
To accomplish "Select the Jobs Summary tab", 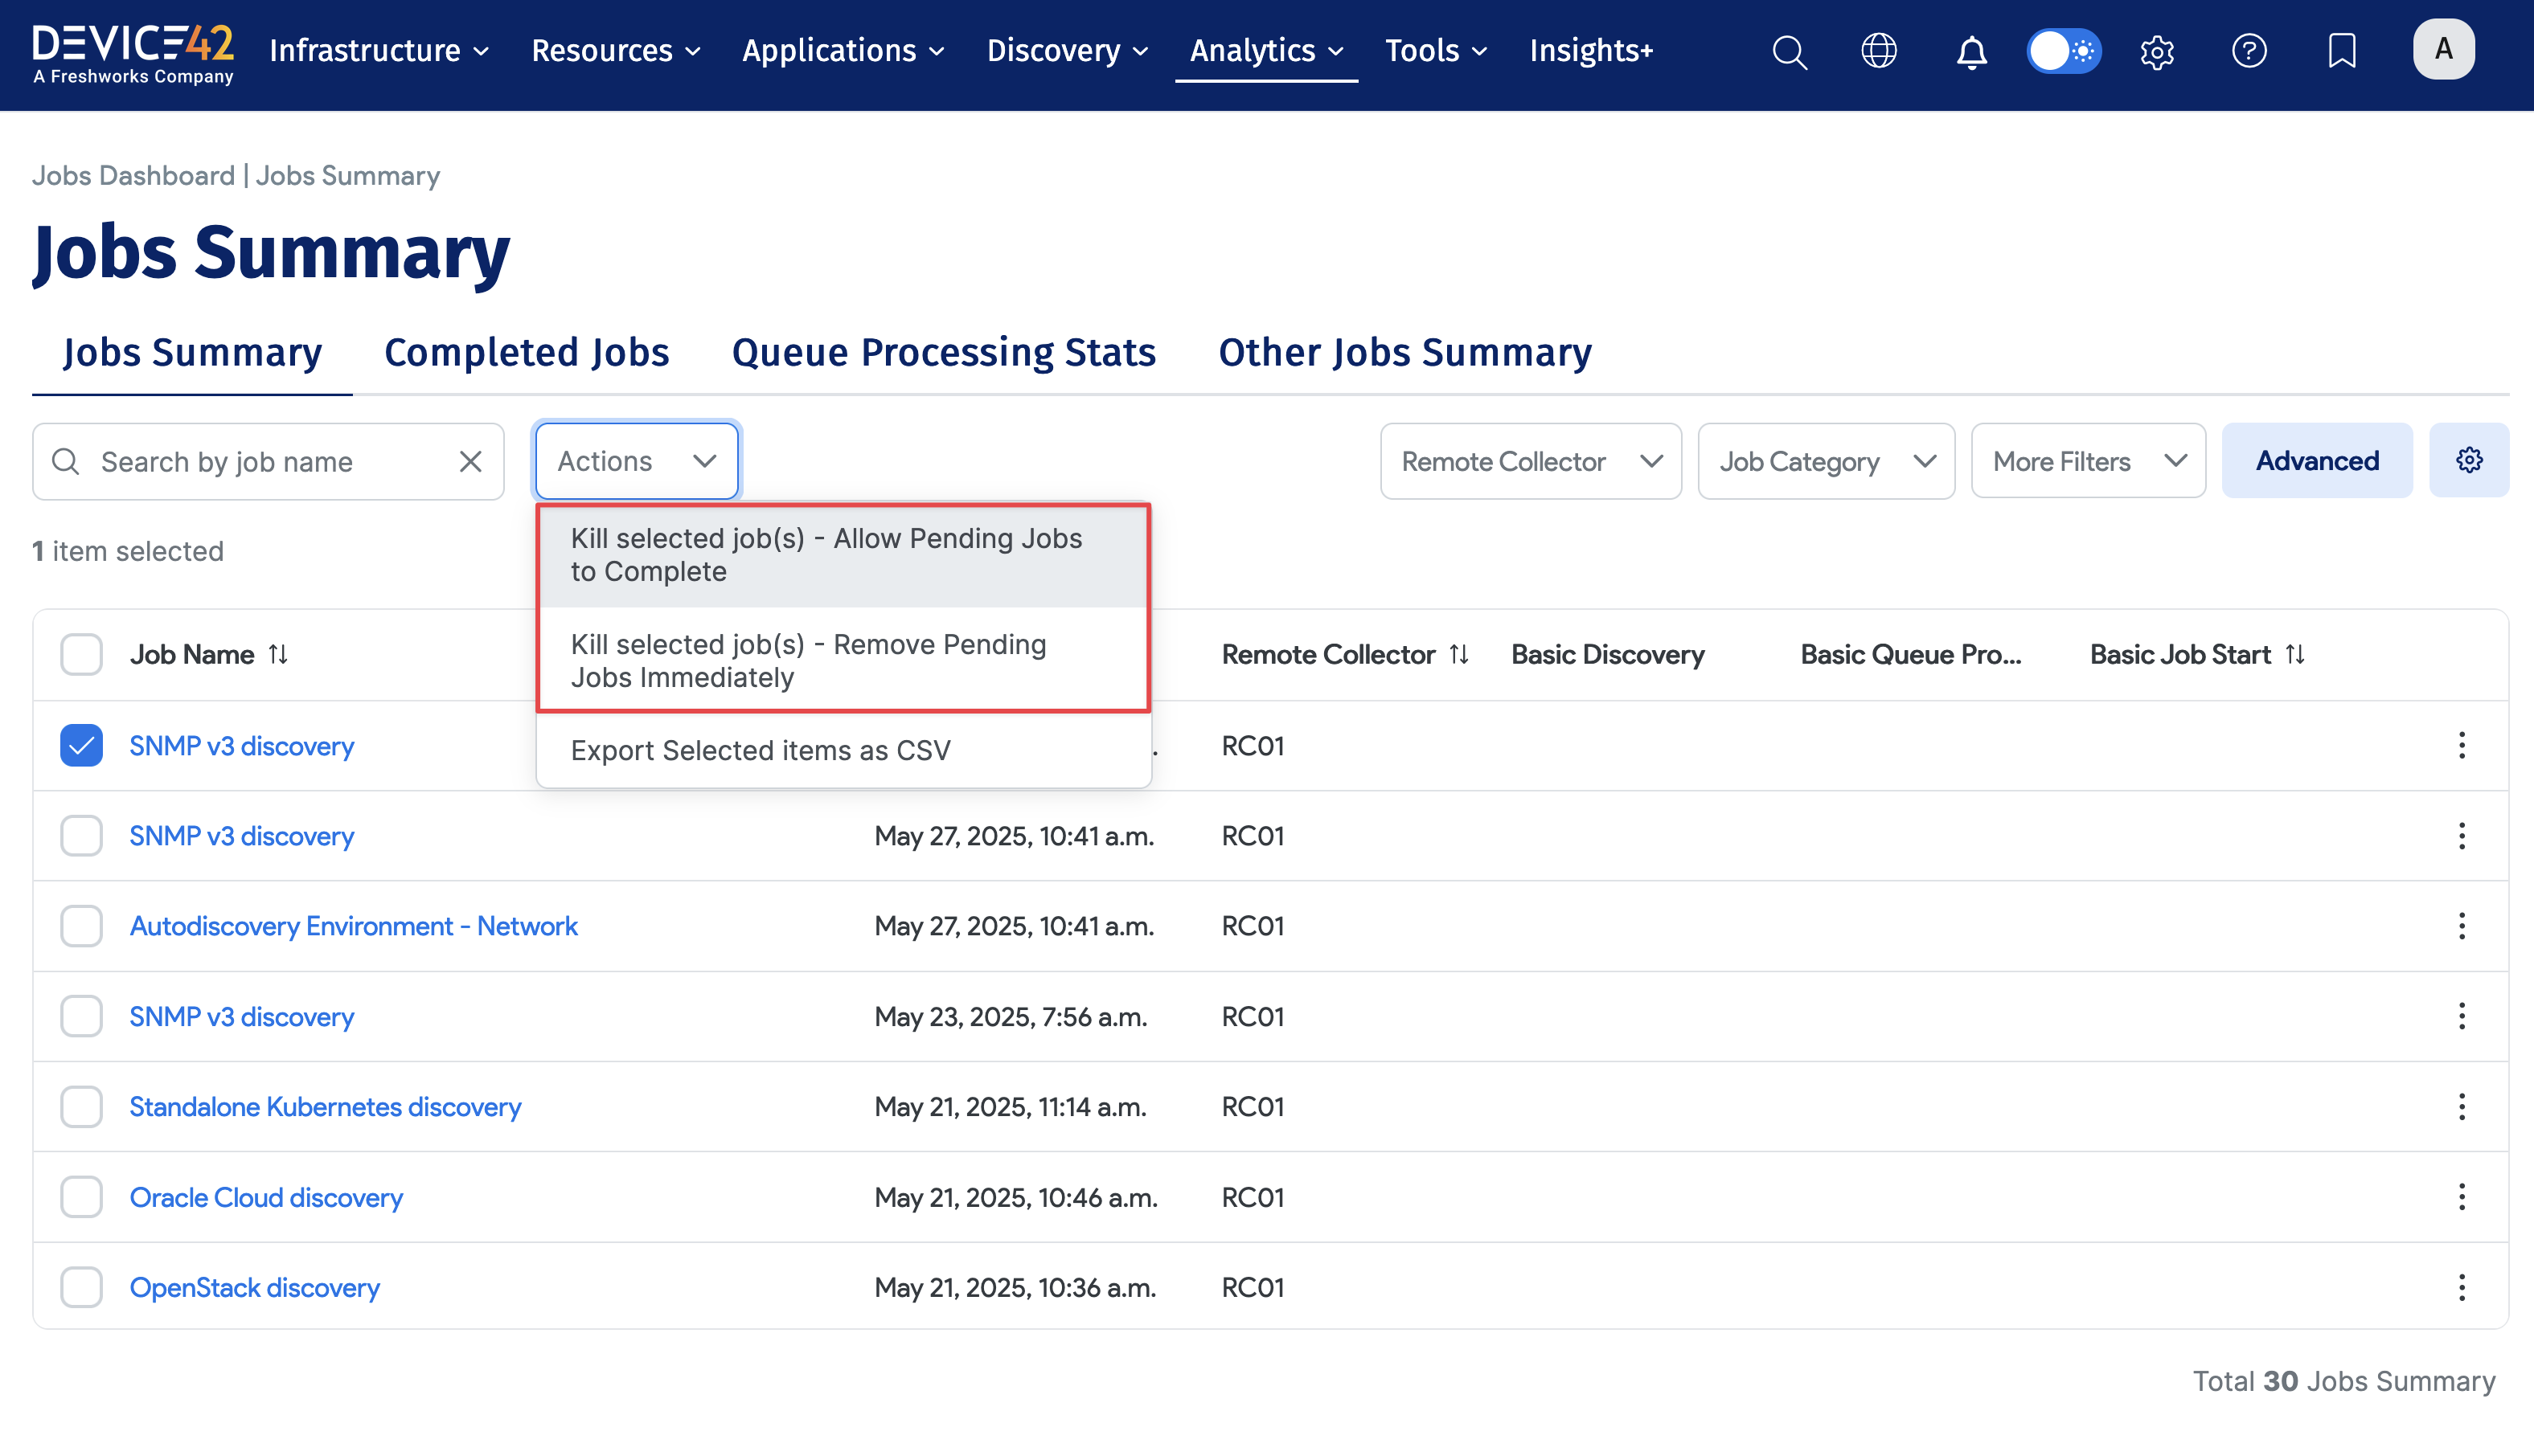I will coord(192,352).
